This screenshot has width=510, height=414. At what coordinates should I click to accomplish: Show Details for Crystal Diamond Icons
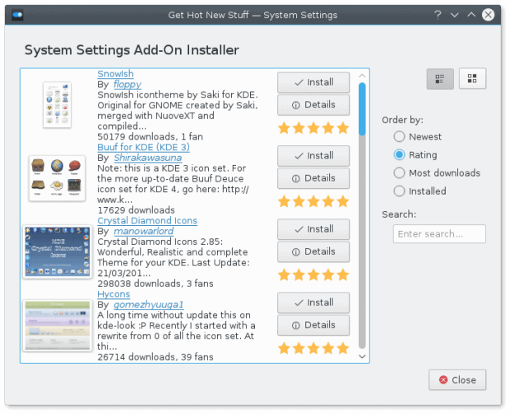point(313,251)
